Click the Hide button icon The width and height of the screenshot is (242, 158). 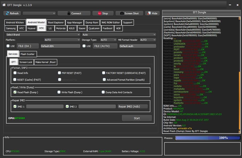[x=149, y=13]
